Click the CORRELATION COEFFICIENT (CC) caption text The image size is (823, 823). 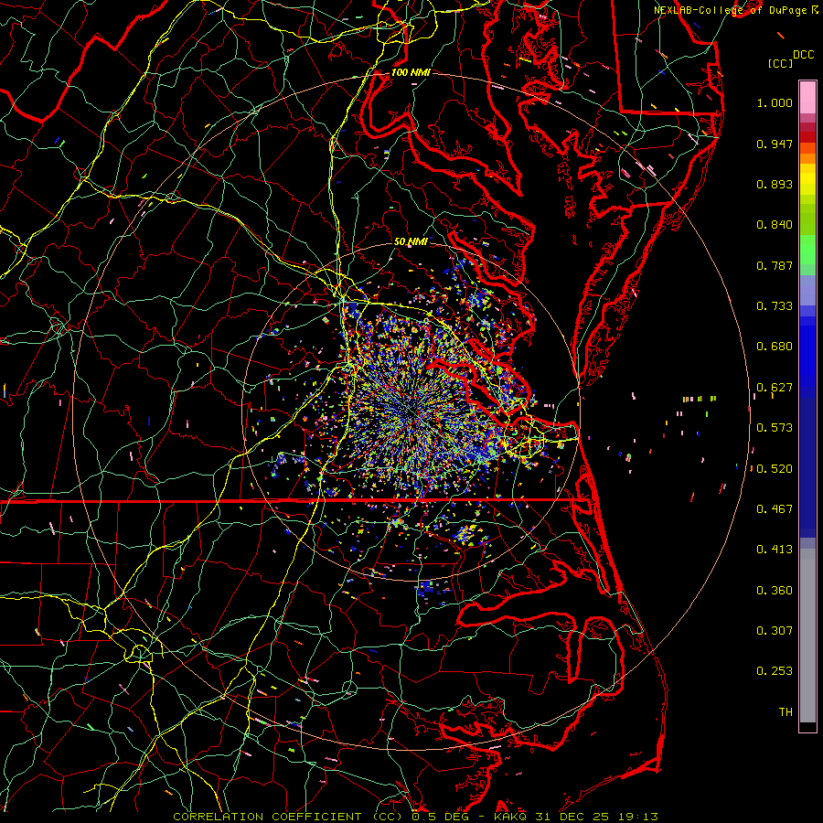tap(290, 817)
